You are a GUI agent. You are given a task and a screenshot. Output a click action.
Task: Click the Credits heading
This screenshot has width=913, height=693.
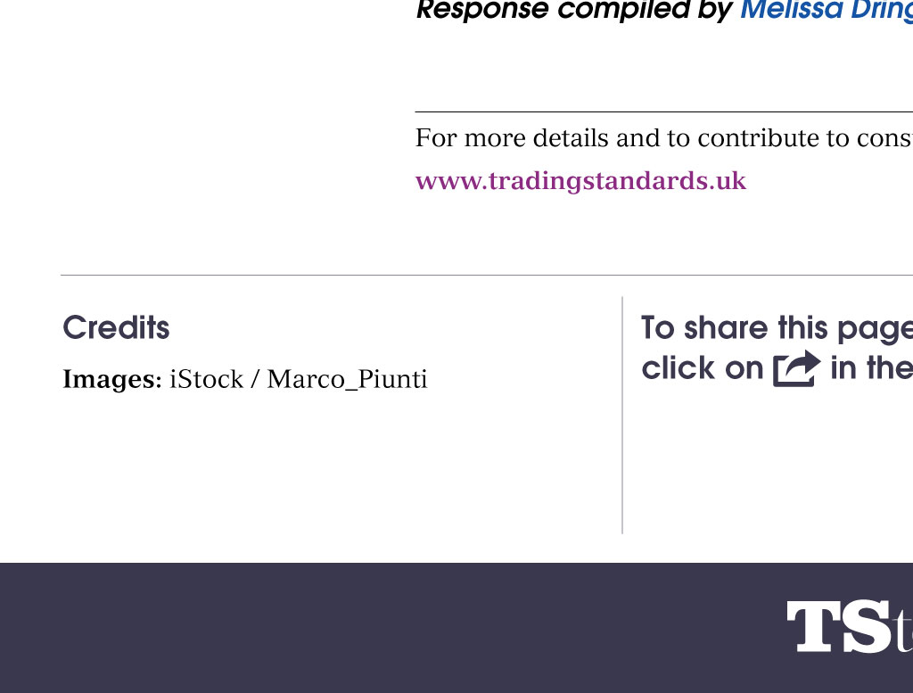coord(116,328)
